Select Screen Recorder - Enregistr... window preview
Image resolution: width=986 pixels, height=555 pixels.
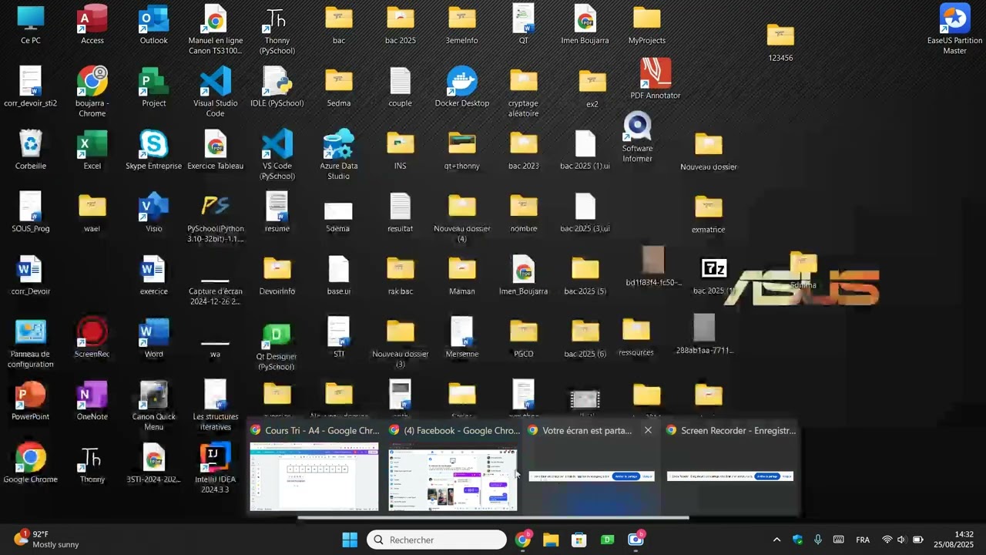point(730,469)
